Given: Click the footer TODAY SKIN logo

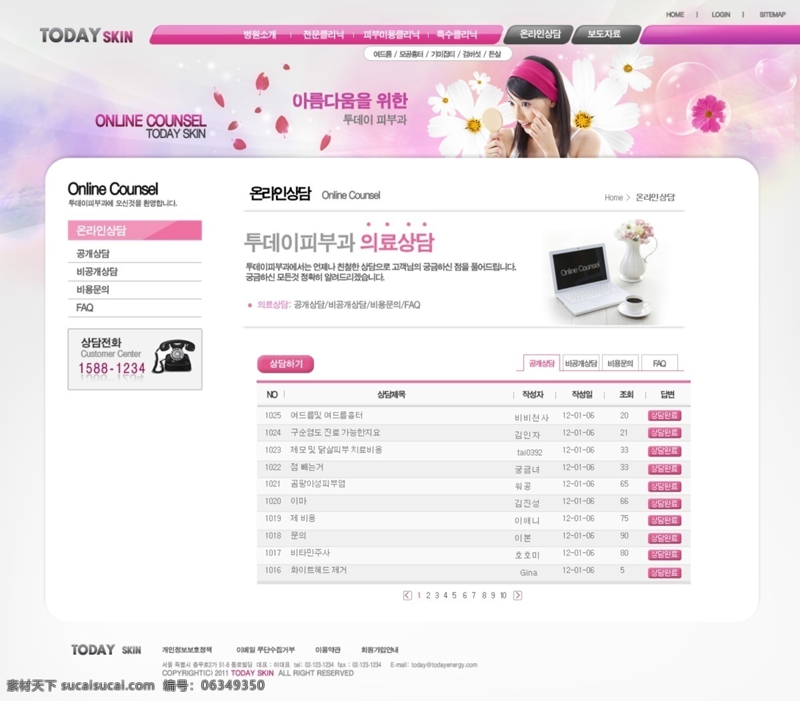Looking at the screenshot, I should (106, 650).
